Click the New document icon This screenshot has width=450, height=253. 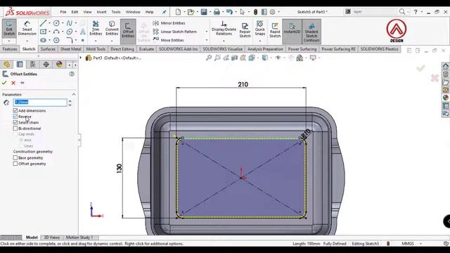click(178, 12)
